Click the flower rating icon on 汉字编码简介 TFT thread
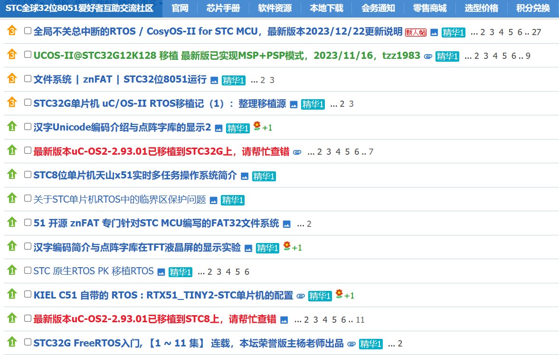The image size is (559, 355). point(287,245)
